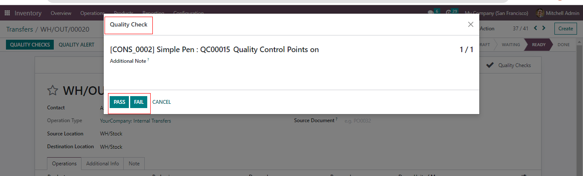Switch to the Additional Info tab

[x=102, y=164]
